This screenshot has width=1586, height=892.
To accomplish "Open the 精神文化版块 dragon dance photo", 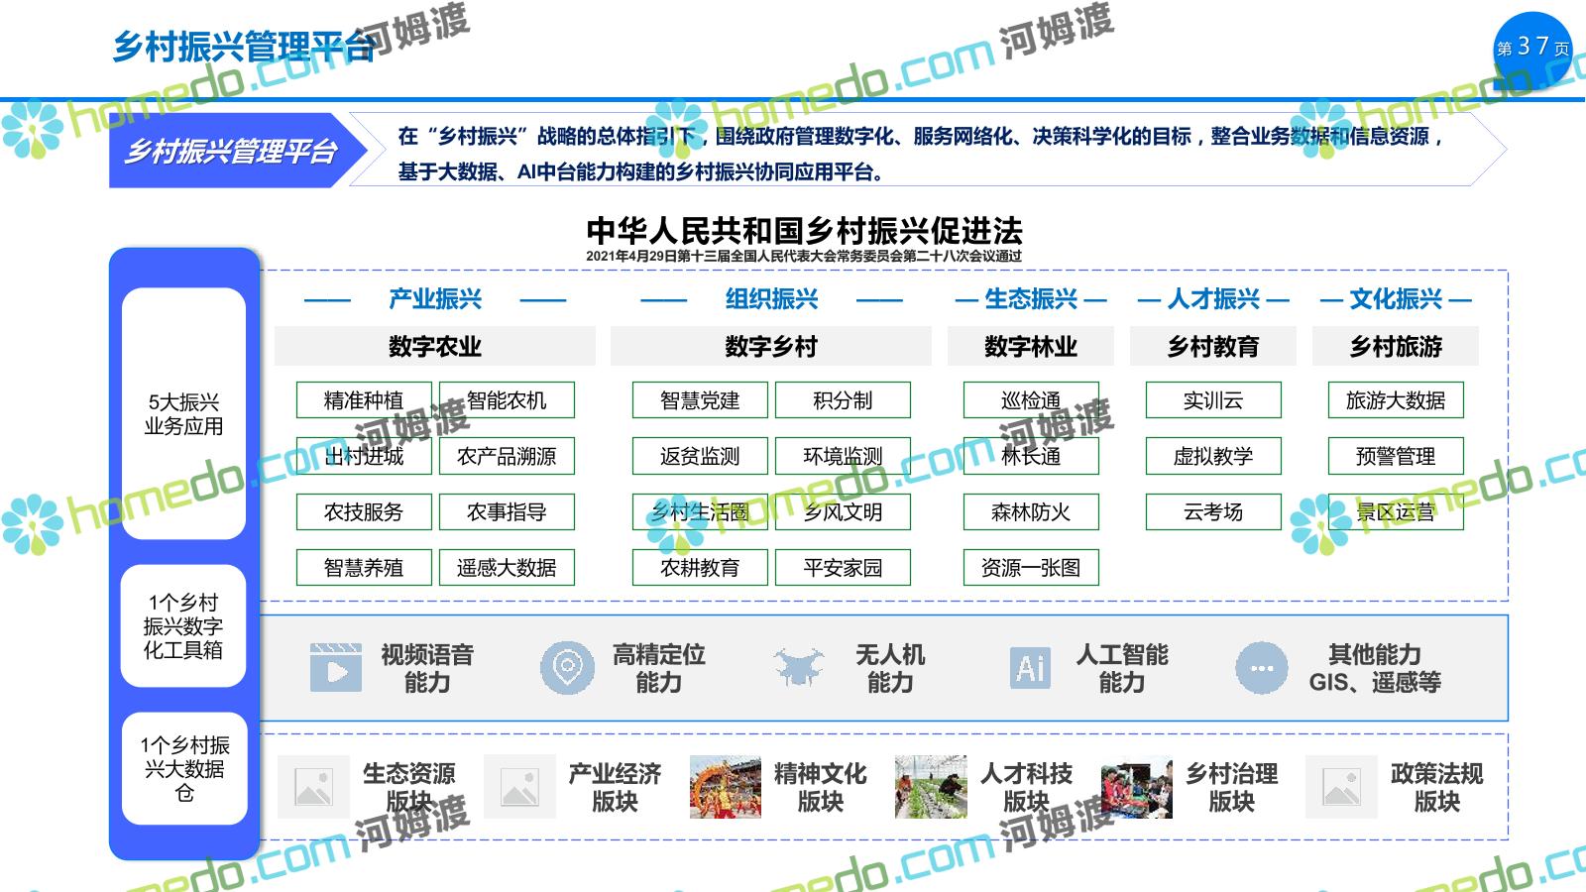I will click(x=726, y=787).
